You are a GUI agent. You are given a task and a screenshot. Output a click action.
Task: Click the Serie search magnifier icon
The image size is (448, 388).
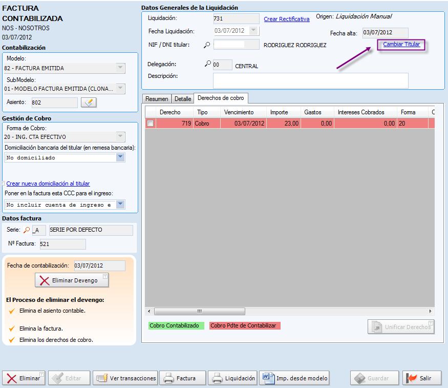pyautogui.click(x=27, y=230)
